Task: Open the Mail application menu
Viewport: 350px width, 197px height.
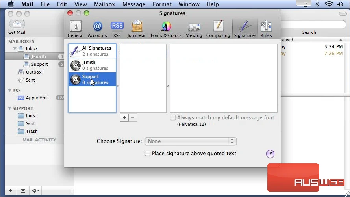Action: tap(27, 4)
